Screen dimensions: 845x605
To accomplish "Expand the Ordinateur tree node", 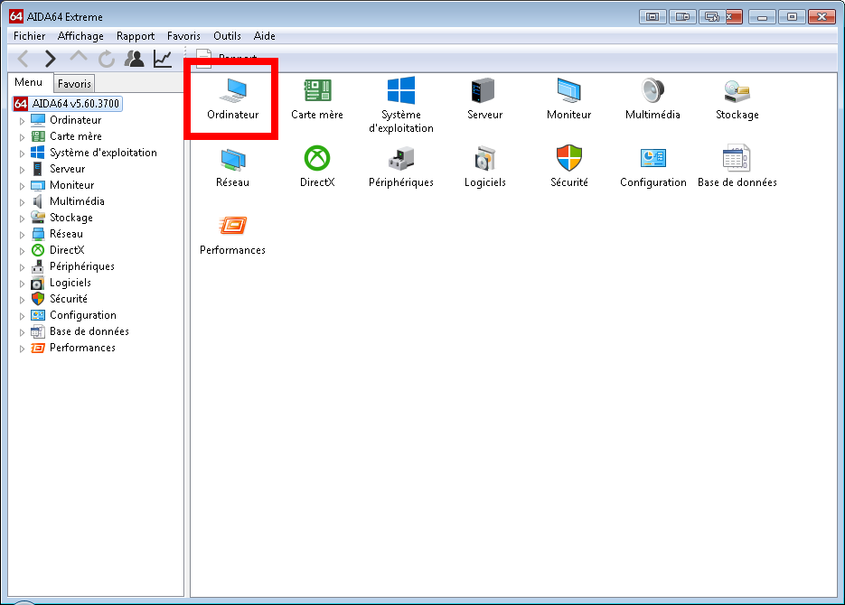I will click(22, 121).
